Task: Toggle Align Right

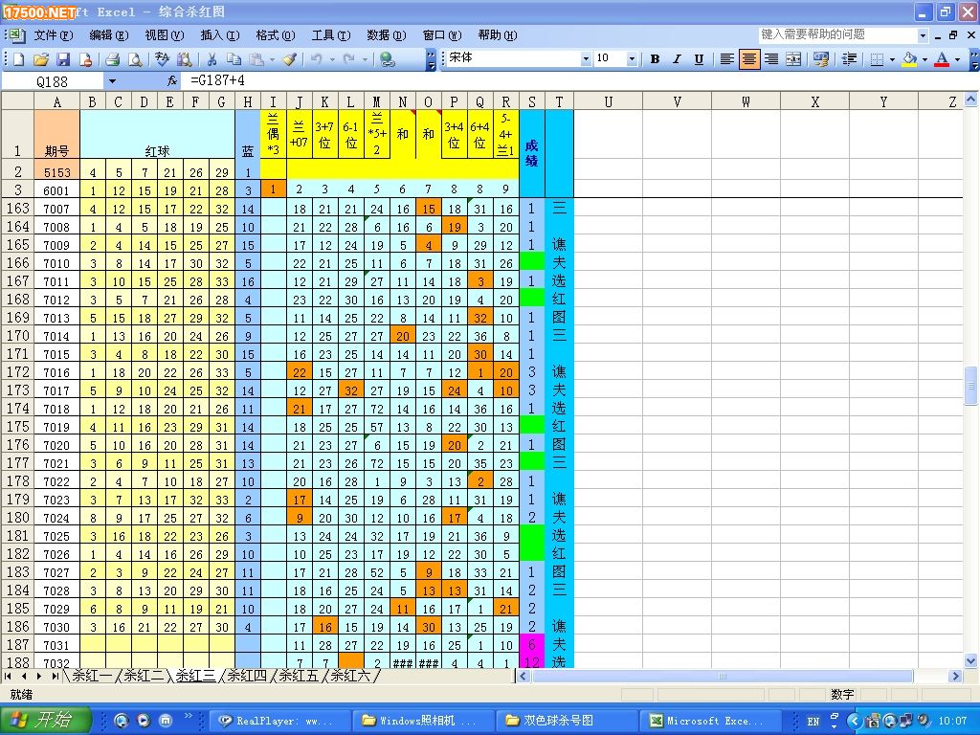Action: (x=771, y=59)
